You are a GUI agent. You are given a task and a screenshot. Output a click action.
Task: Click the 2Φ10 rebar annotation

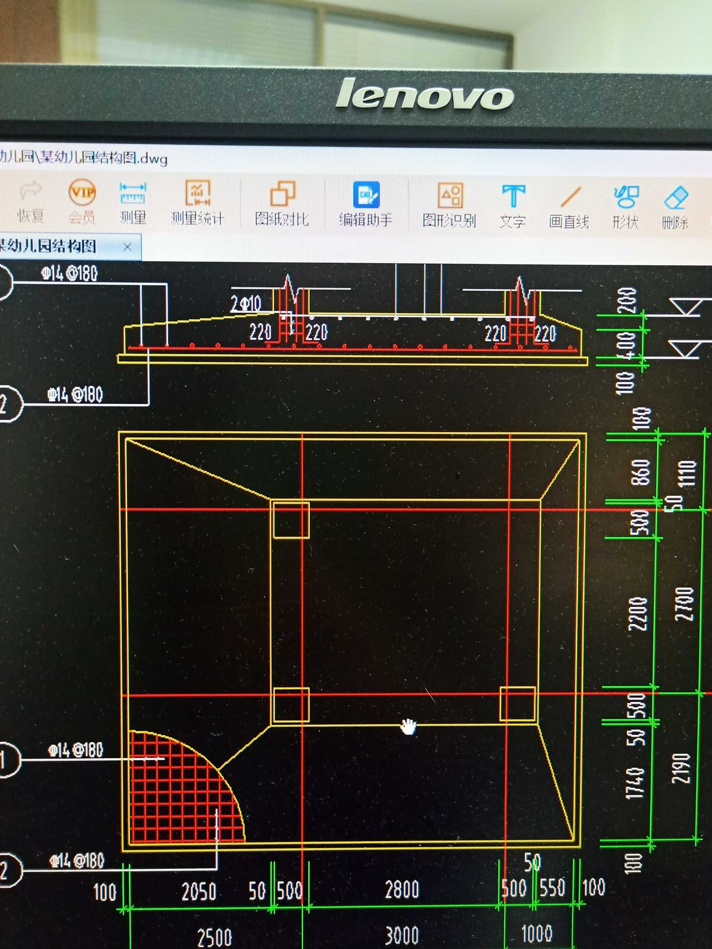(x=246, y=303)
